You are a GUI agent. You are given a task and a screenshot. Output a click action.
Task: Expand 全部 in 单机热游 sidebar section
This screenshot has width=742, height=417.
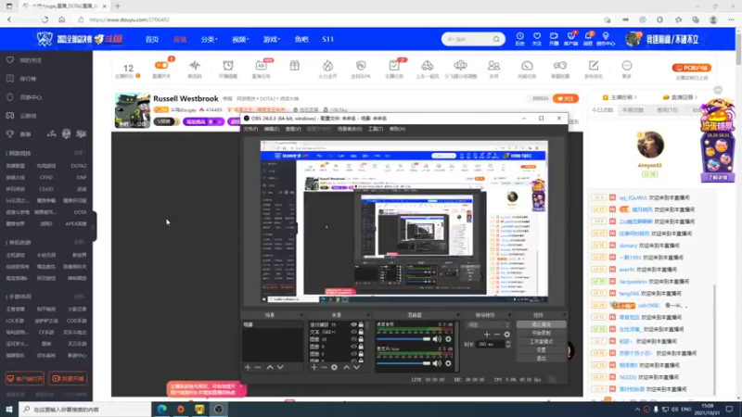(x=79, y=243)
